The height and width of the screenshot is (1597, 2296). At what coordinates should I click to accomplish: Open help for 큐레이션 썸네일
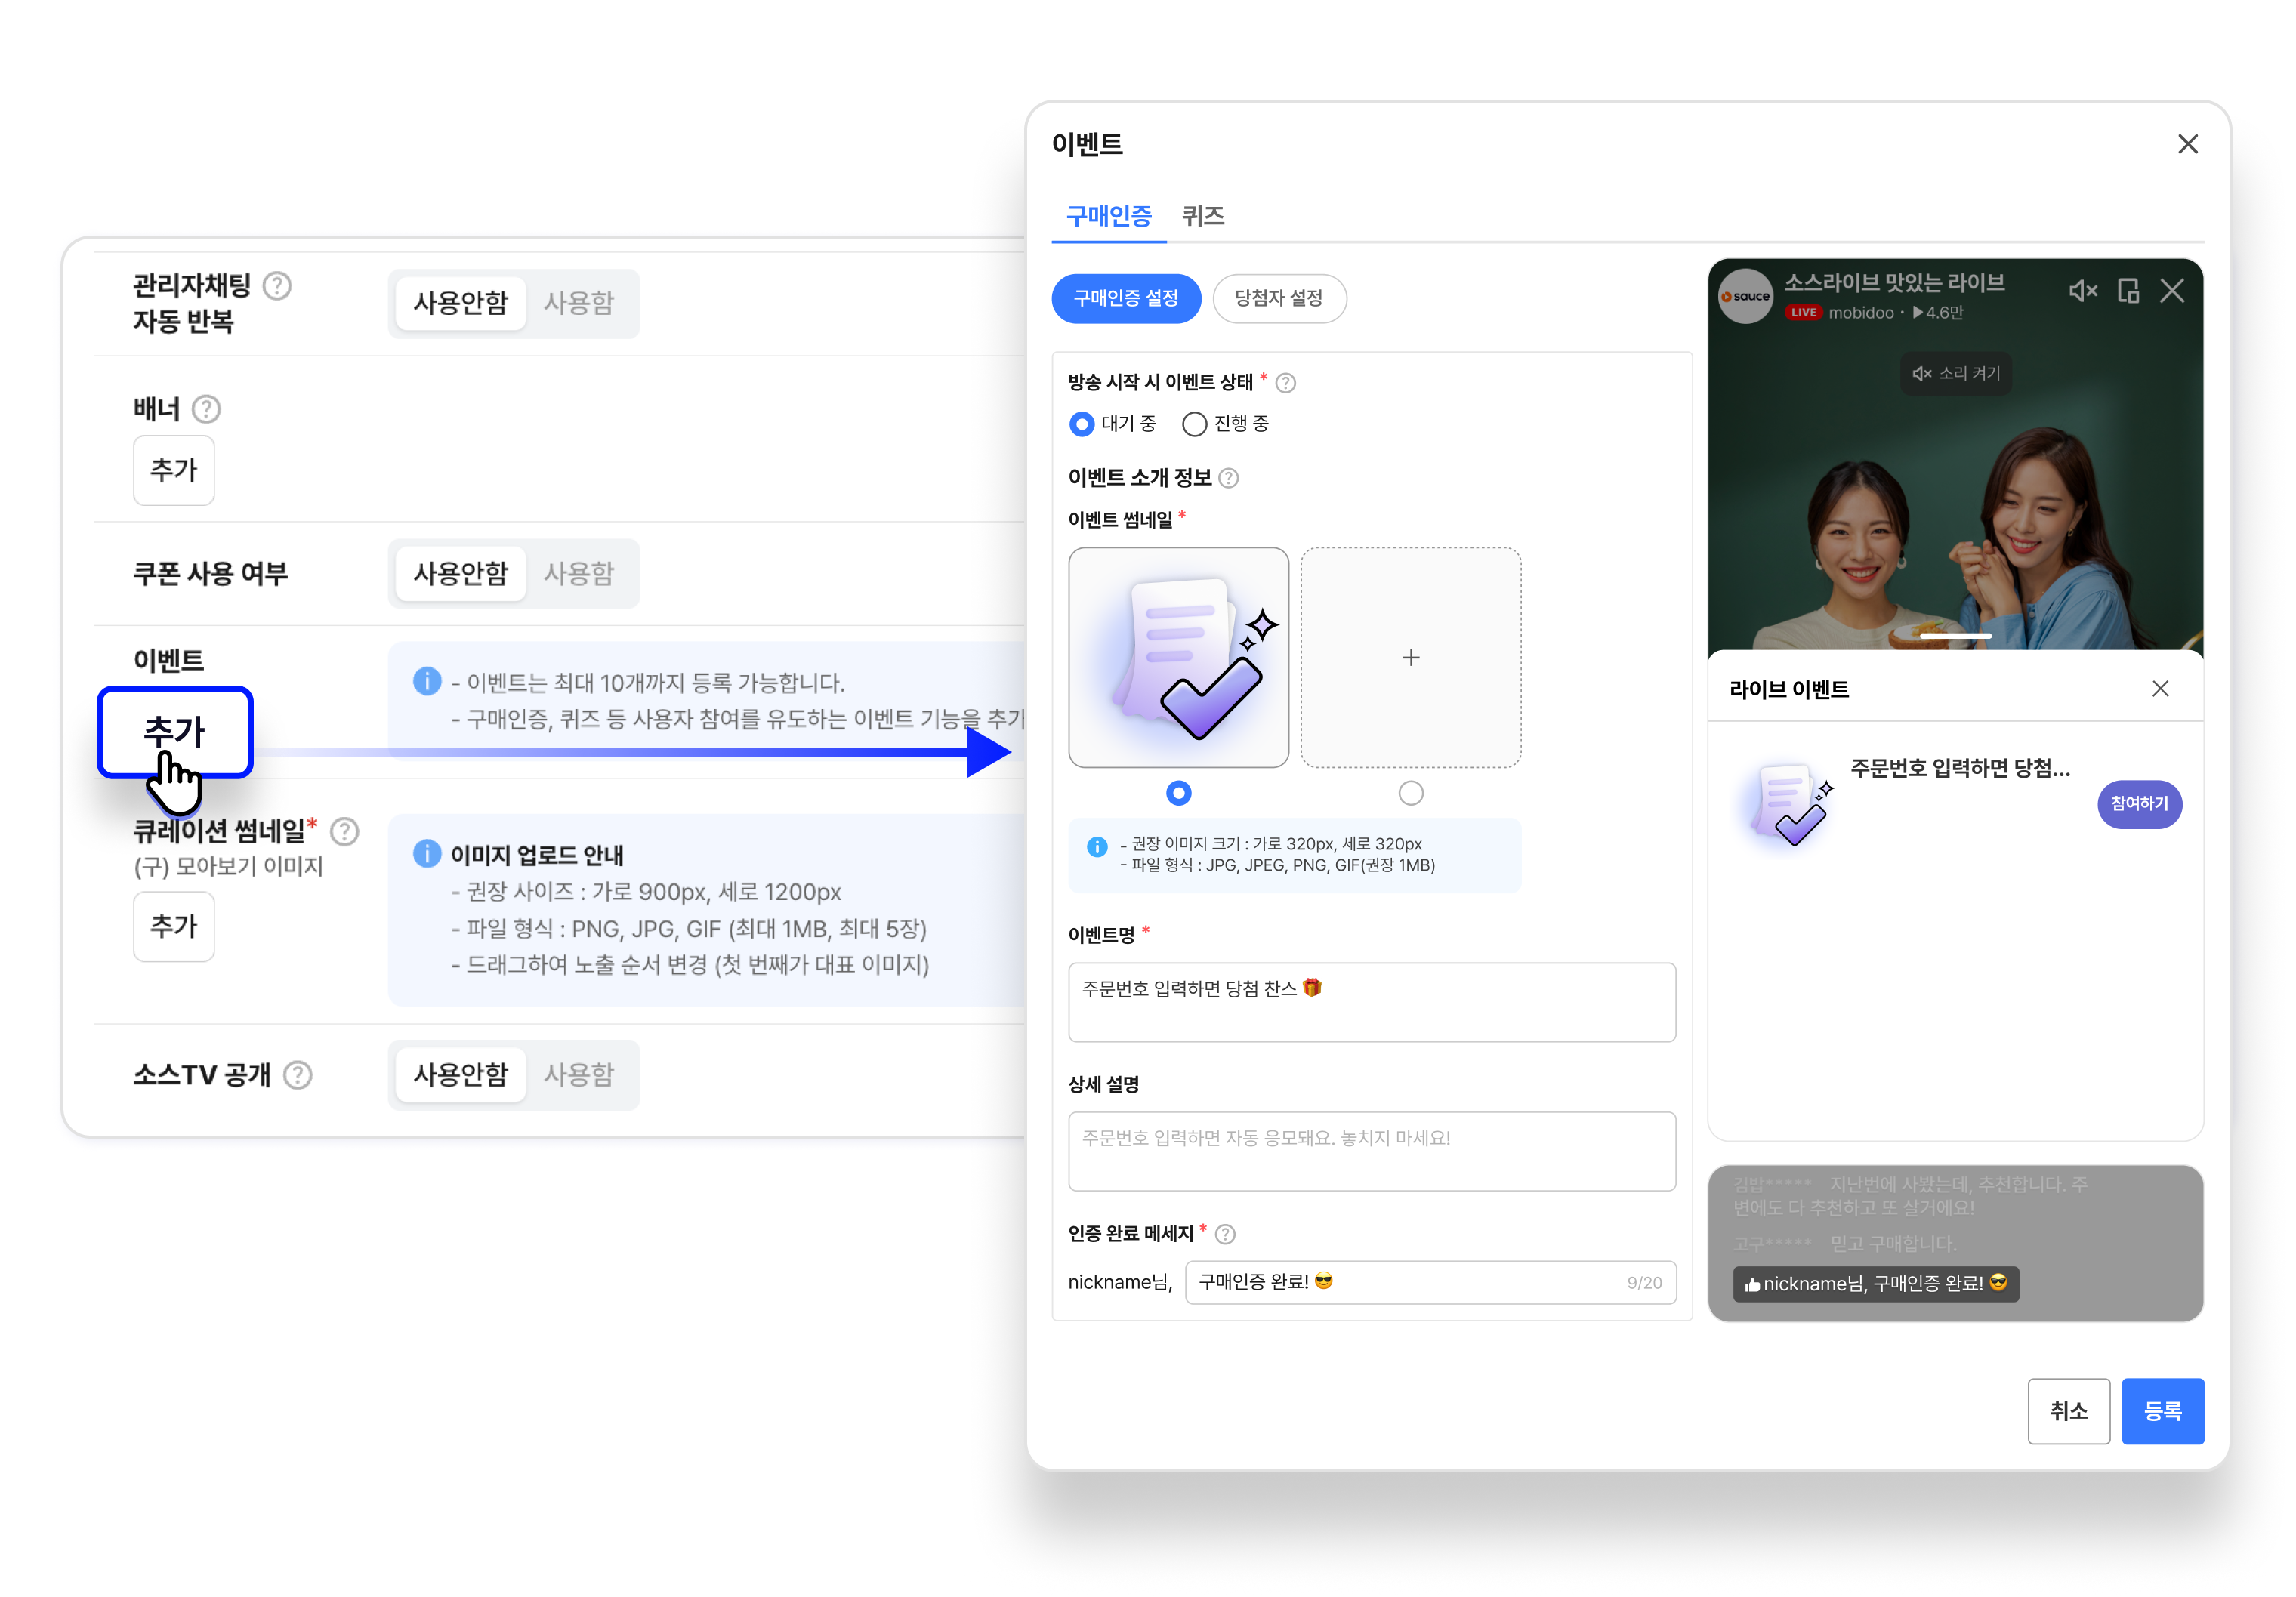point(344,832)
